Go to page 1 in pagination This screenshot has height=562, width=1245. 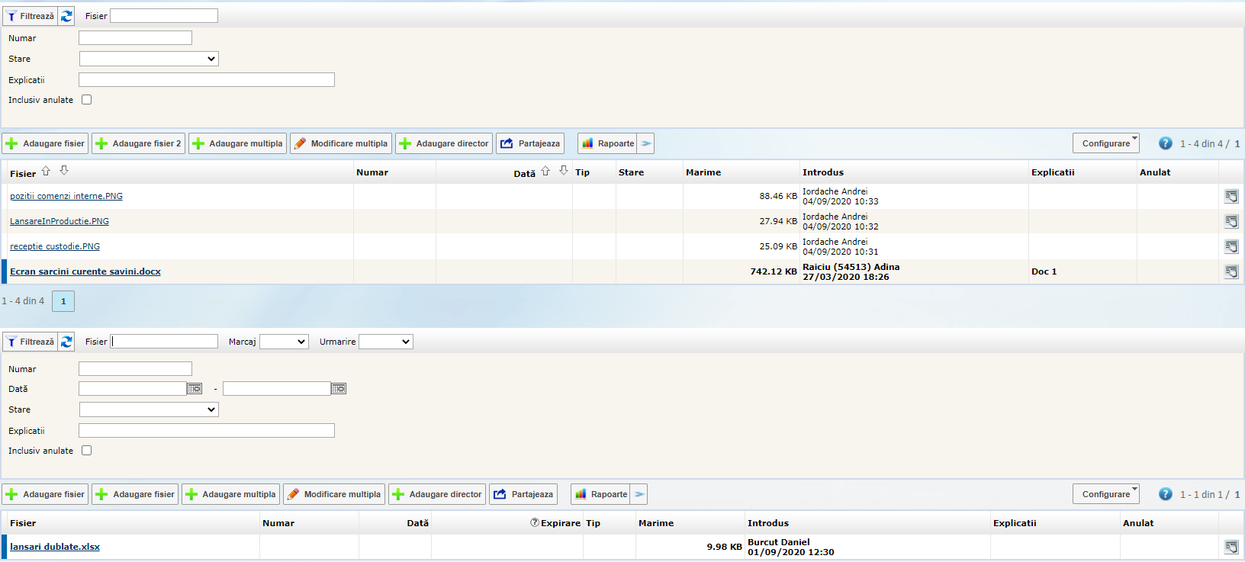pos(63,301)
